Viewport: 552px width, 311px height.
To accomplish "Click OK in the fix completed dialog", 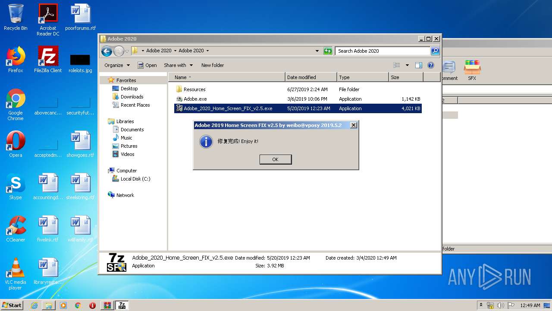I will coord(276,159).
